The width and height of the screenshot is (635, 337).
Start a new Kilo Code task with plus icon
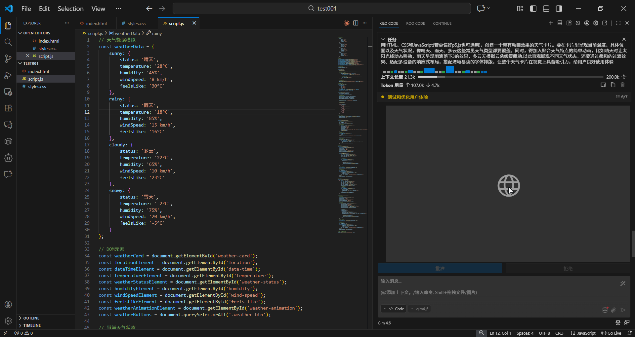click(x=551, y=23)
